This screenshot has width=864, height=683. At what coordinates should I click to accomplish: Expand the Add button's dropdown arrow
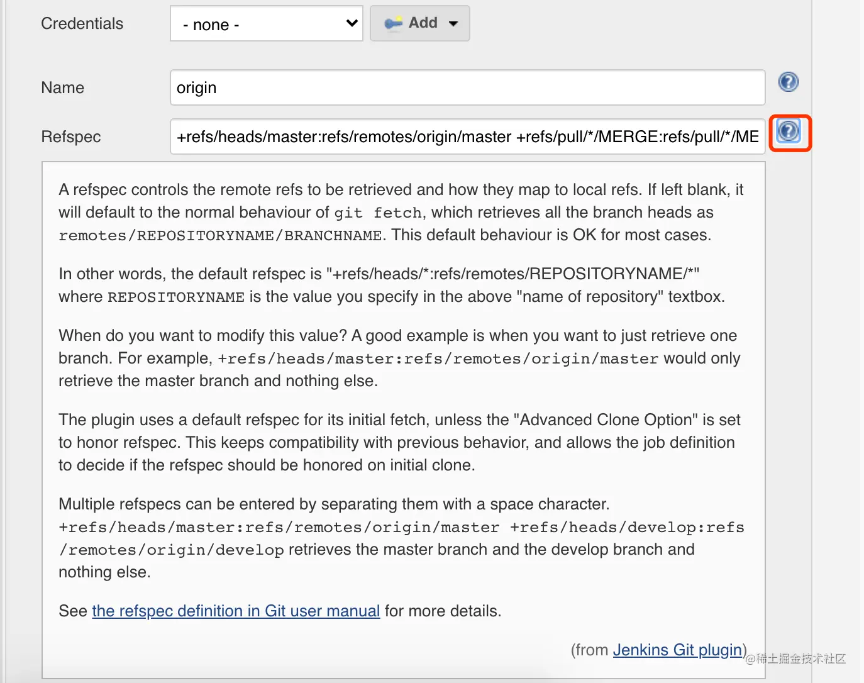[x=453, y=24]
